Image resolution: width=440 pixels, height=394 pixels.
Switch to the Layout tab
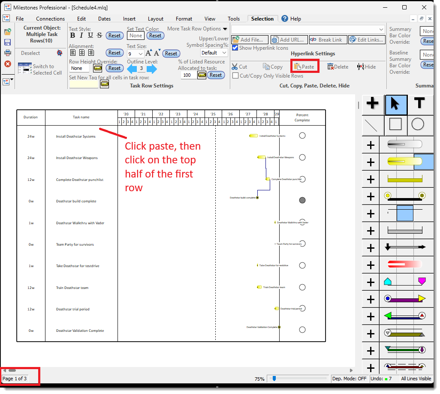[155, 19]
